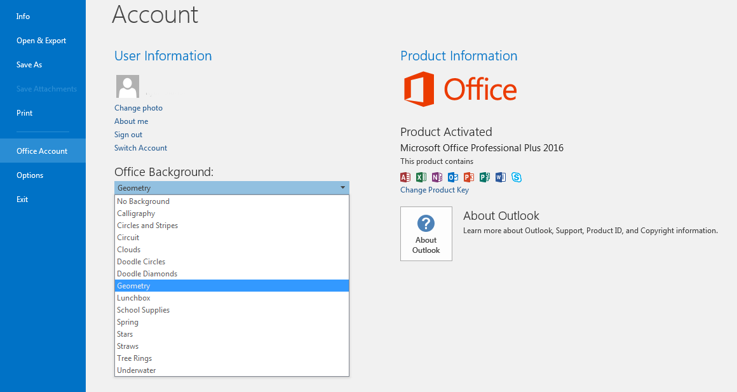Click the Office logo

point(460,89)
